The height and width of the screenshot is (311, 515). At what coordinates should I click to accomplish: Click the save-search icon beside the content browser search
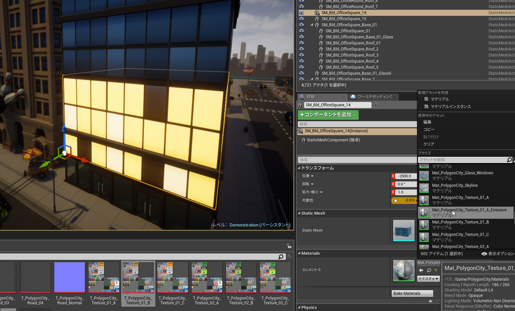tap(289, 257)
